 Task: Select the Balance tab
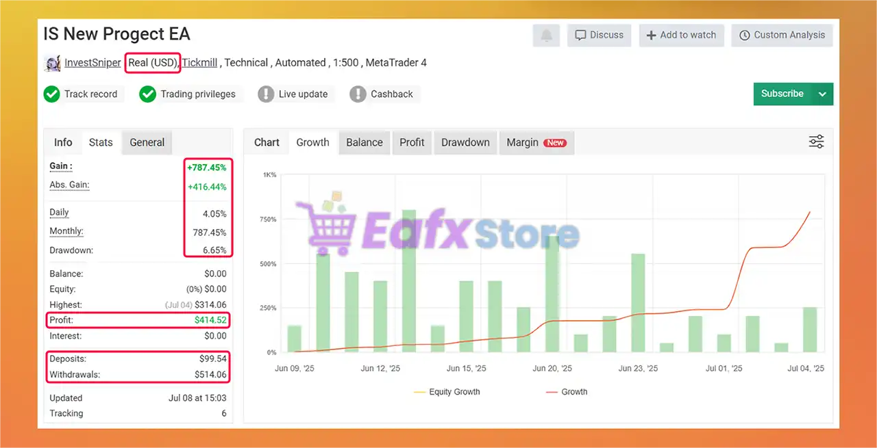pos(365,142)
